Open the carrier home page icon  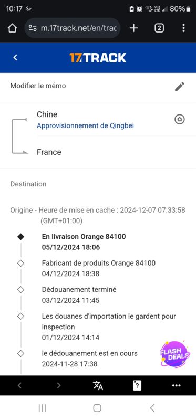point(180,119)
